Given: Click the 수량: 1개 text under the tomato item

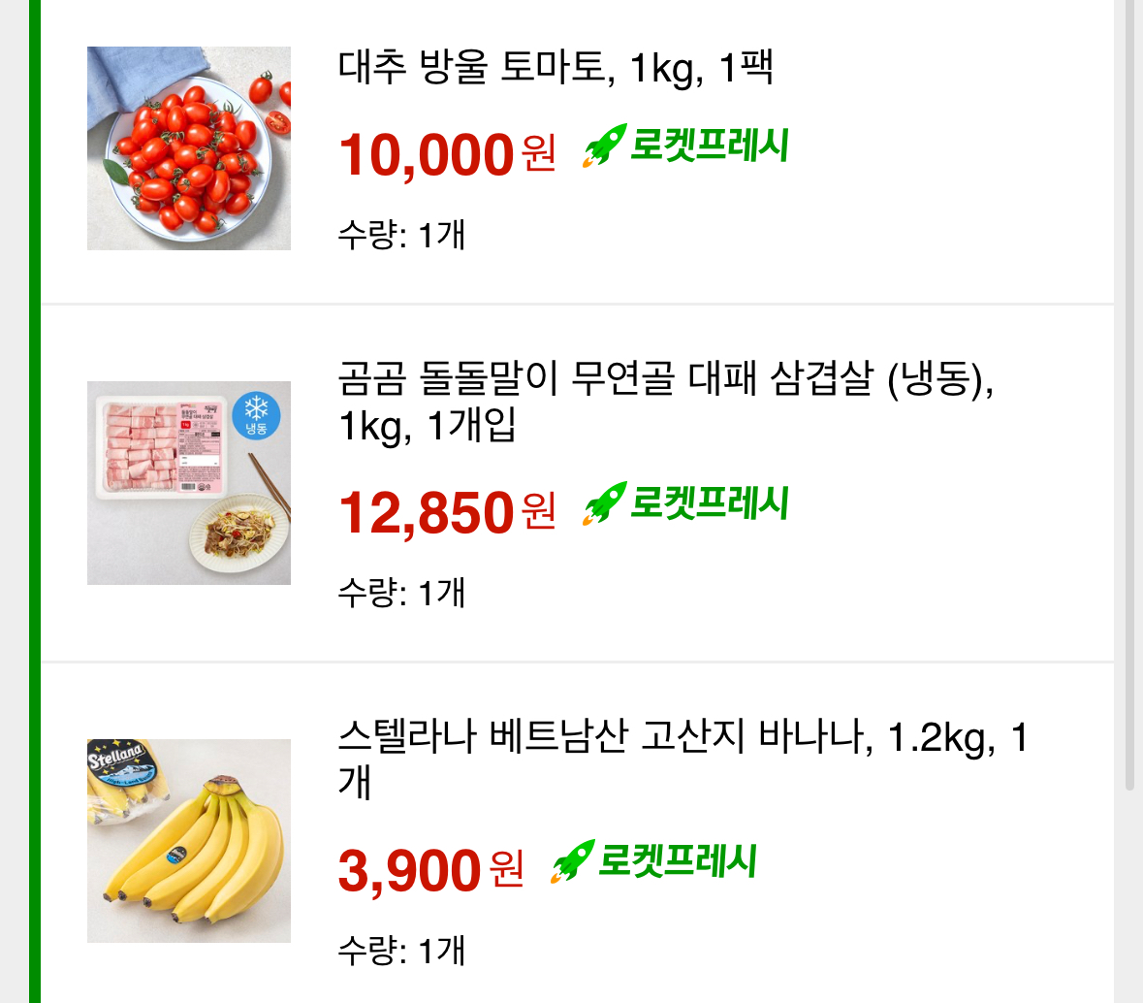Looking at the screenshot, I should pyautogui.click(x=401, y=235).
